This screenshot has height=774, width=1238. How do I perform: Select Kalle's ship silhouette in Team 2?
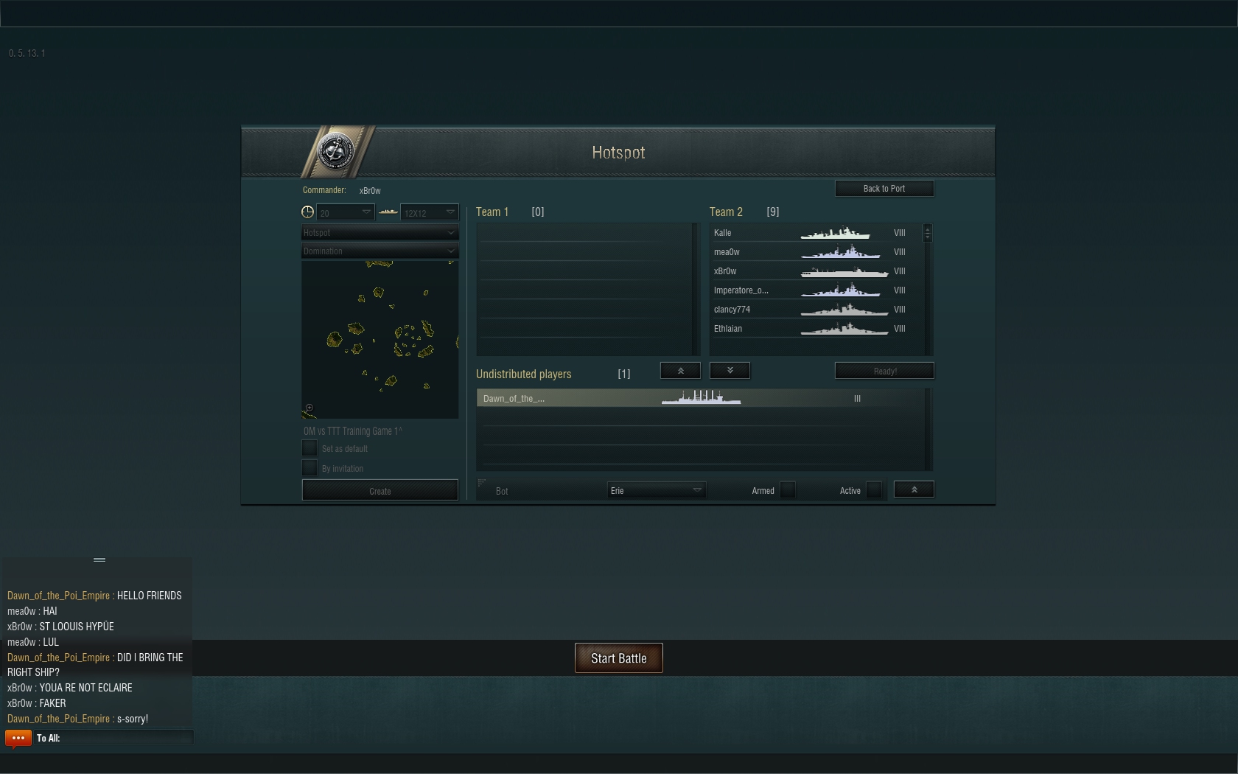[836, 233]
